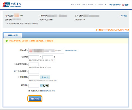Focus the expiry month (月) input
Viewport: 132px width, 110px height.
34,57
